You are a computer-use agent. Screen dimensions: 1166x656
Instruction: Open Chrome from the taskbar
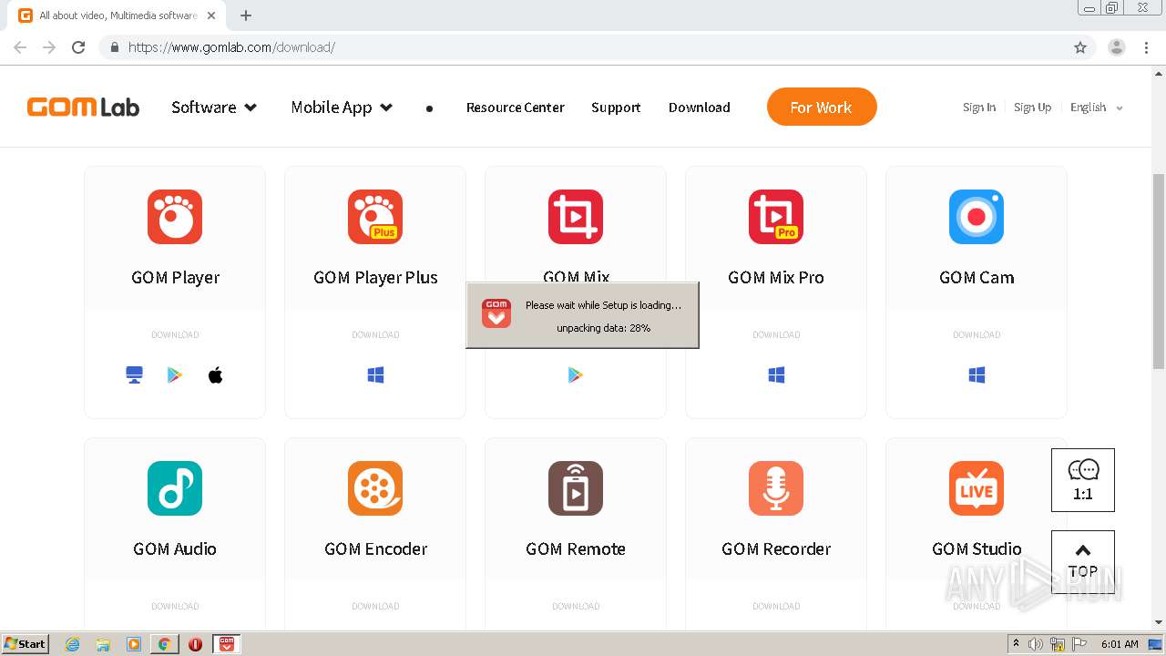[164, 644]
